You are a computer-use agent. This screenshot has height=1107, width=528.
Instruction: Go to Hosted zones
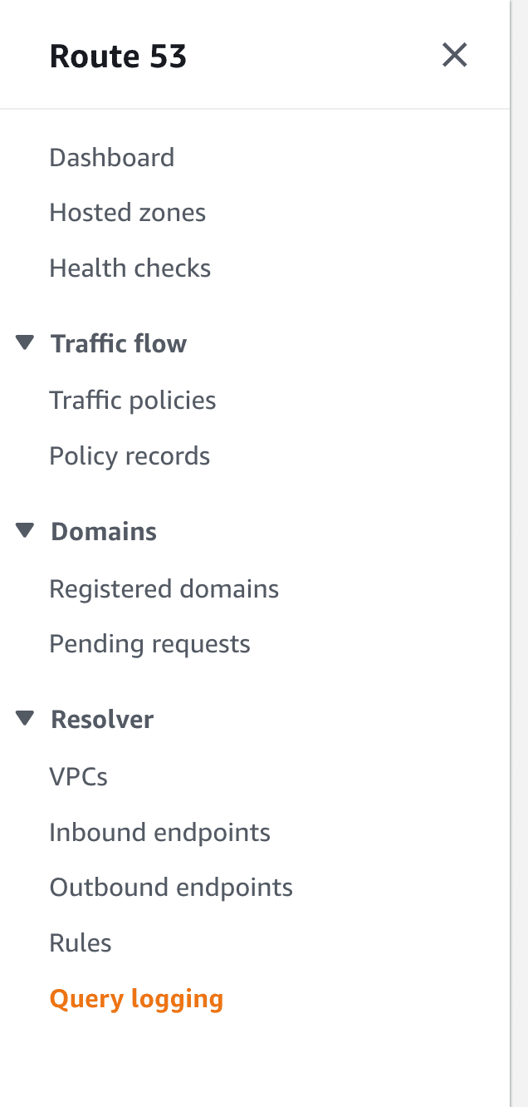128,213
